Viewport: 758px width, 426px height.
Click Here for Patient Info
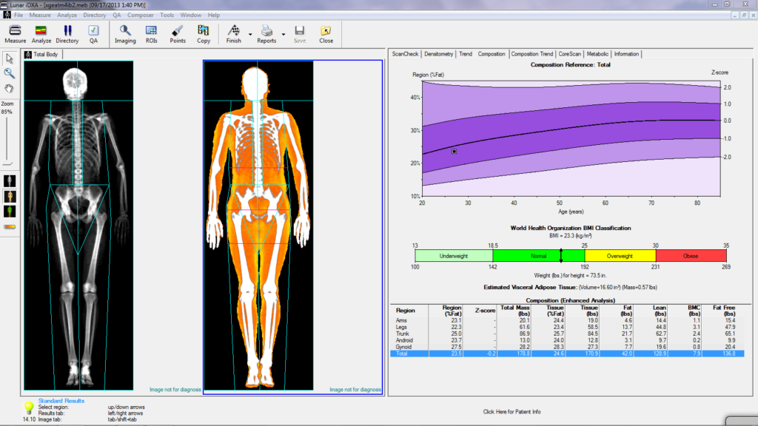512,411
